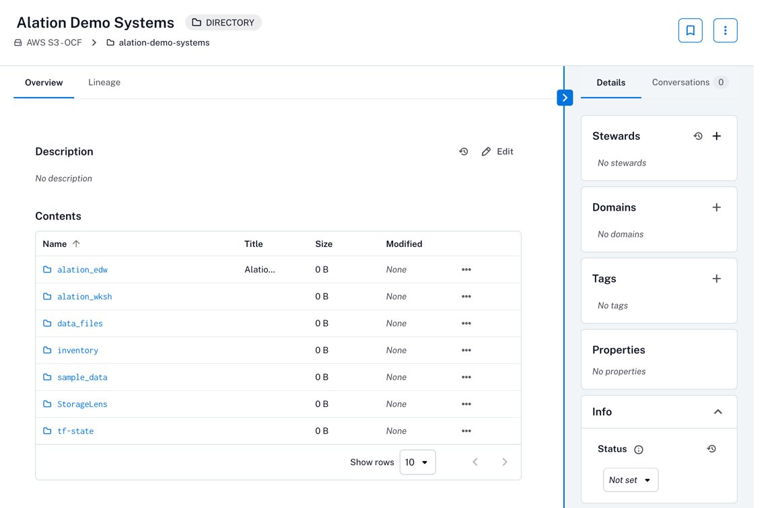
Task: Click the 'No stewards' text
Action: [x=622, y=163]
